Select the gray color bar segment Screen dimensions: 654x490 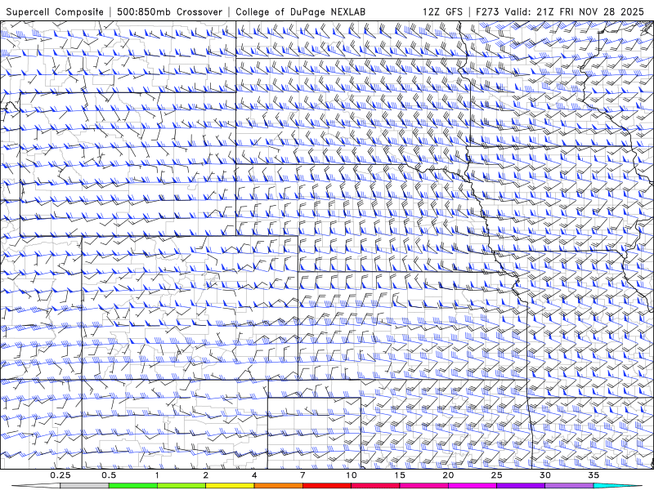pos(85,486)
